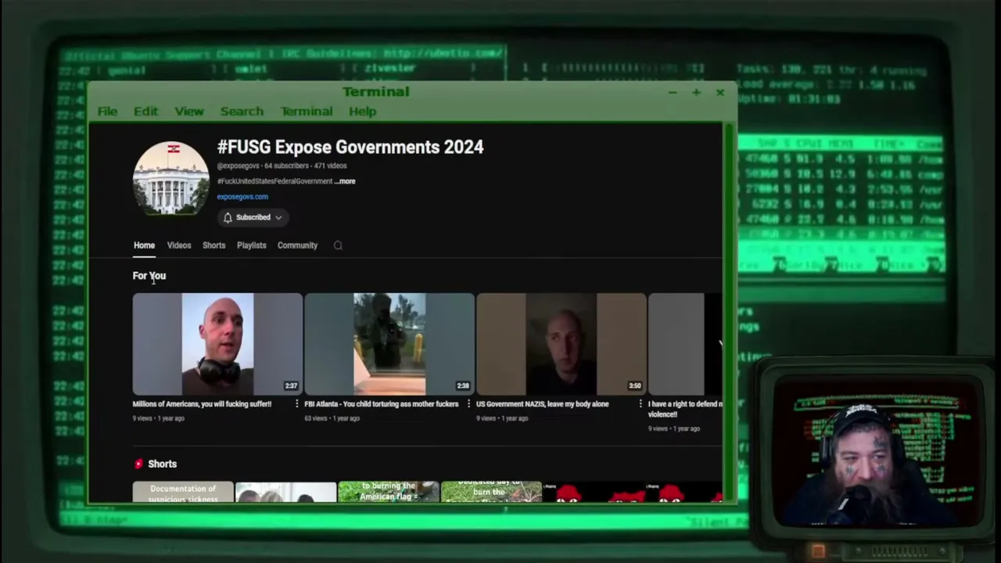Viewport: 1001px width, 563px height.
Task: Switch to the Videos channel tab
Action: pos(179,246)
